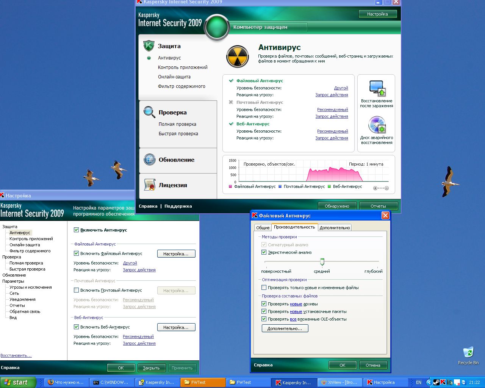
Task: Click the TeamViewer tray icon
Action: click(464, 382)
